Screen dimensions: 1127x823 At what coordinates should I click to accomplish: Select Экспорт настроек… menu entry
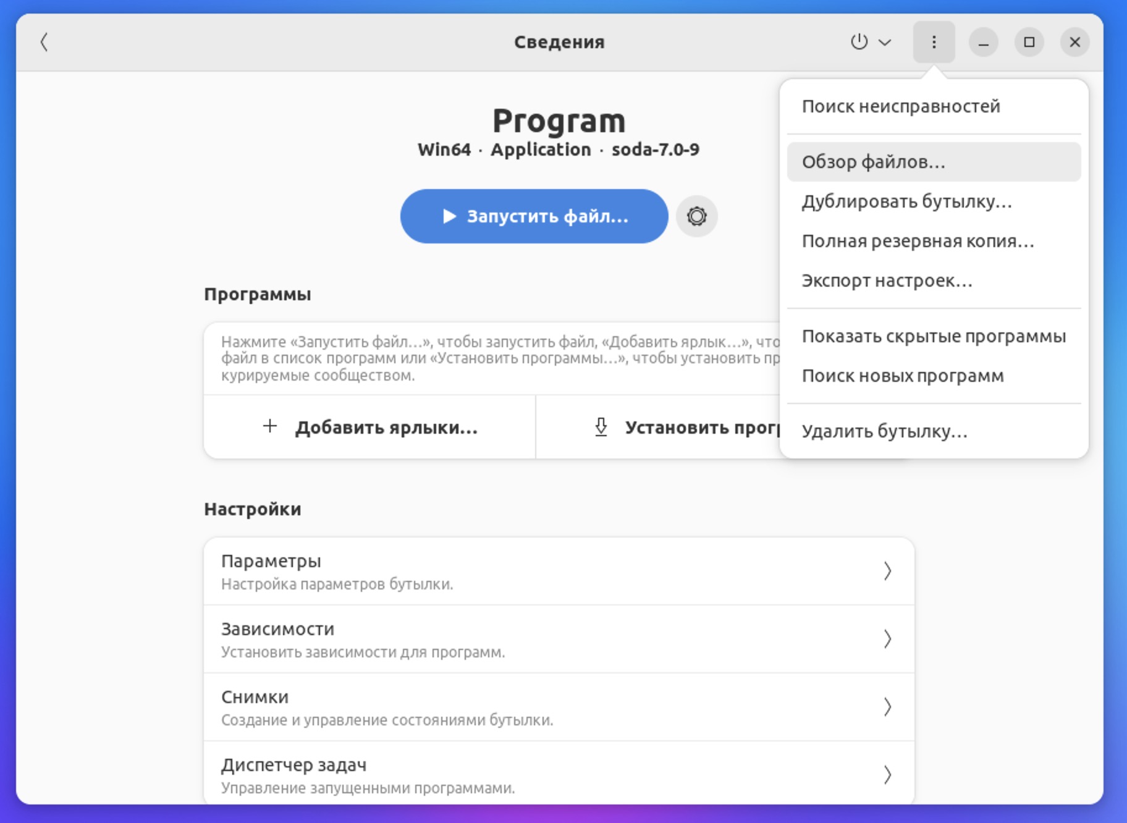pos(934,281)
